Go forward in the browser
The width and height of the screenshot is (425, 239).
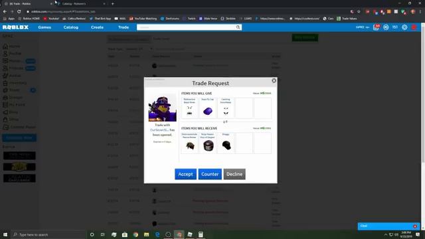(12, 12)
